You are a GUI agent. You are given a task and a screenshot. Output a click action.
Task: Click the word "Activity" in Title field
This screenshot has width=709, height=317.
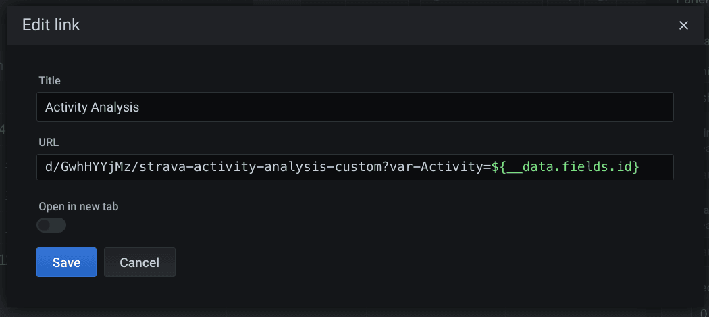67,107
